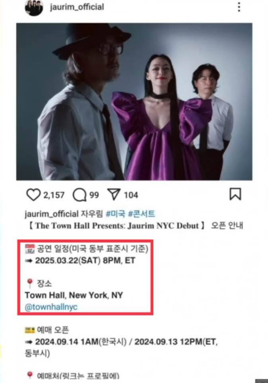This screenshot has height=383, width=268.
Task: Open jaurim_official profile picture avatar
Action: click(34, 7)
